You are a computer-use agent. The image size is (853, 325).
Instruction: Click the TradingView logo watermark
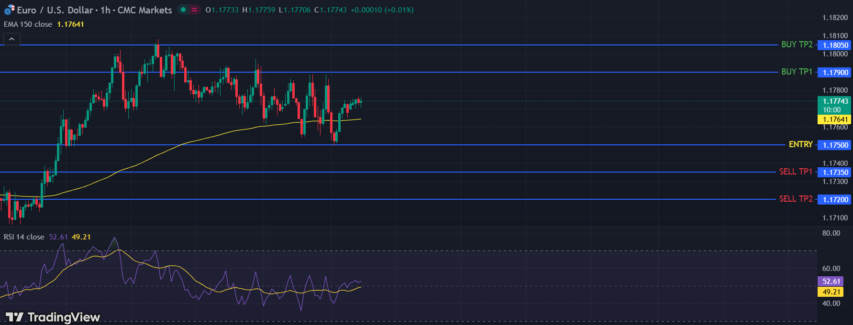click(53, 317)
